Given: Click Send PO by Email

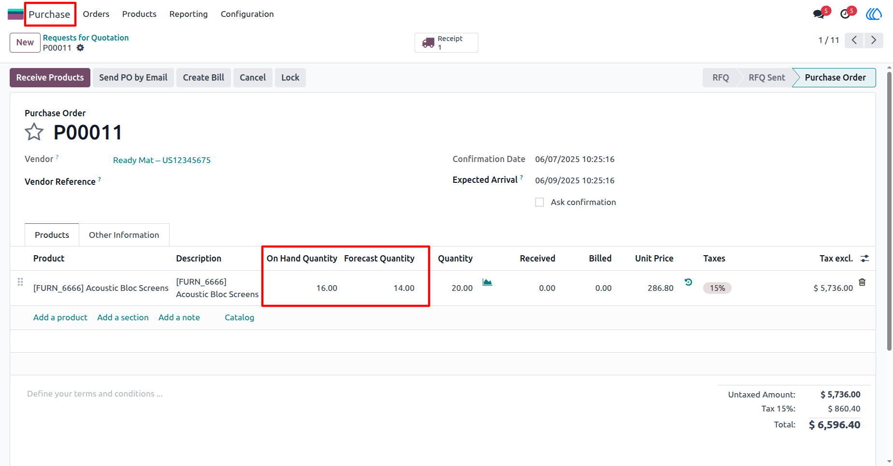Looking at the screenshot, I should [133, 78].
